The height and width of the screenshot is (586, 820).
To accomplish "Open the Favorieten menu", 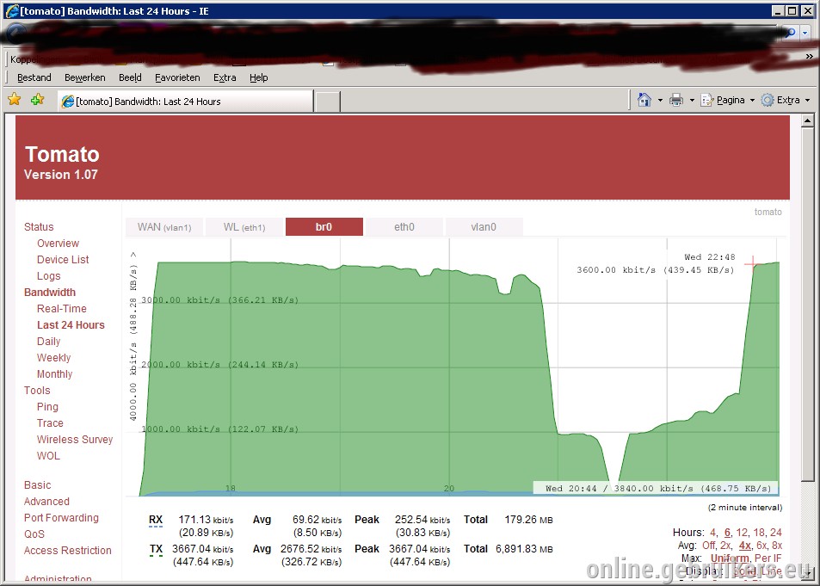I will pyautogui.click(x=177, y=77).
